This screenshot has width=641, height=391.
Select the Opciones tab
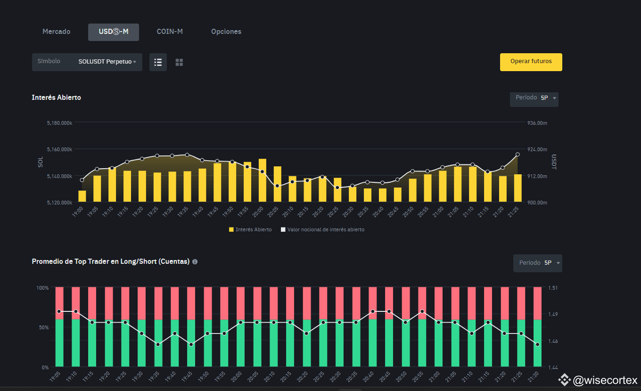[226, 32]
